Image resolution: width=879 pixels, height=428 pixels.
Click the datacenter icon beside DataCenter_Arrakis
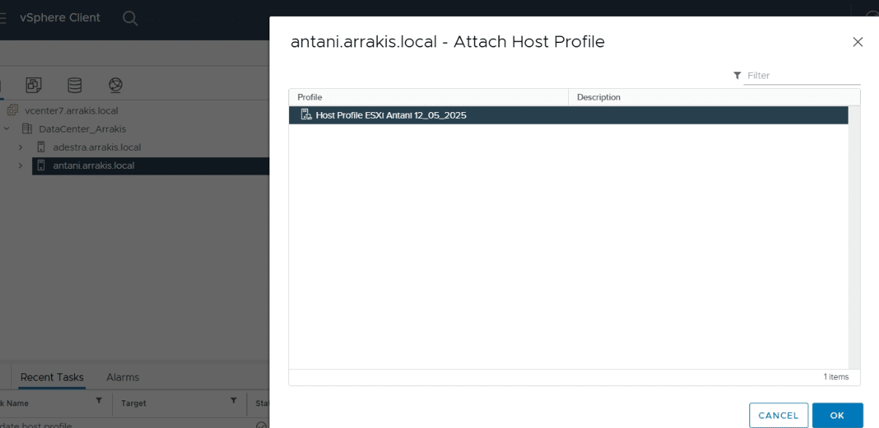click(27, 129)
